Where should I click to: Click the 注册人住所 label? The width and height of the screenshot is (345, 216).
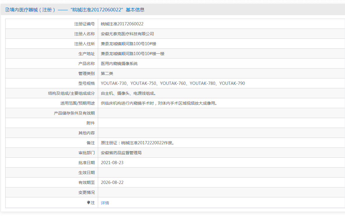[x=84, y=44]
